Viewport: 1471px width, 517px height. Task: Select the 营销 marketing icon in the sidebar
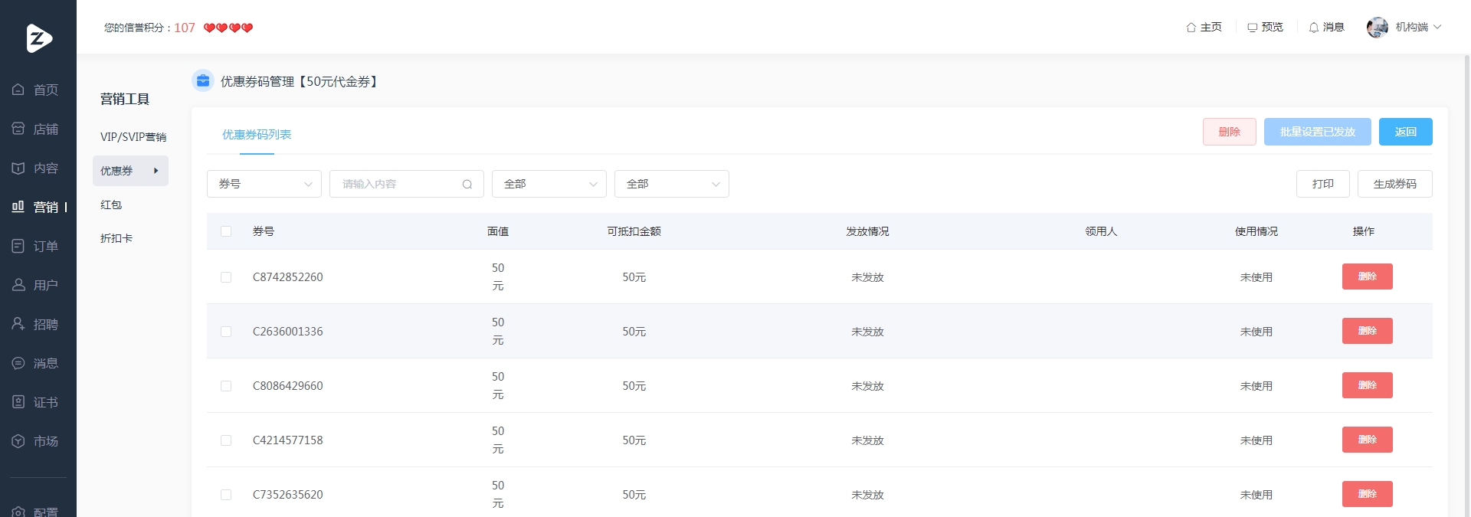[18, 207]
